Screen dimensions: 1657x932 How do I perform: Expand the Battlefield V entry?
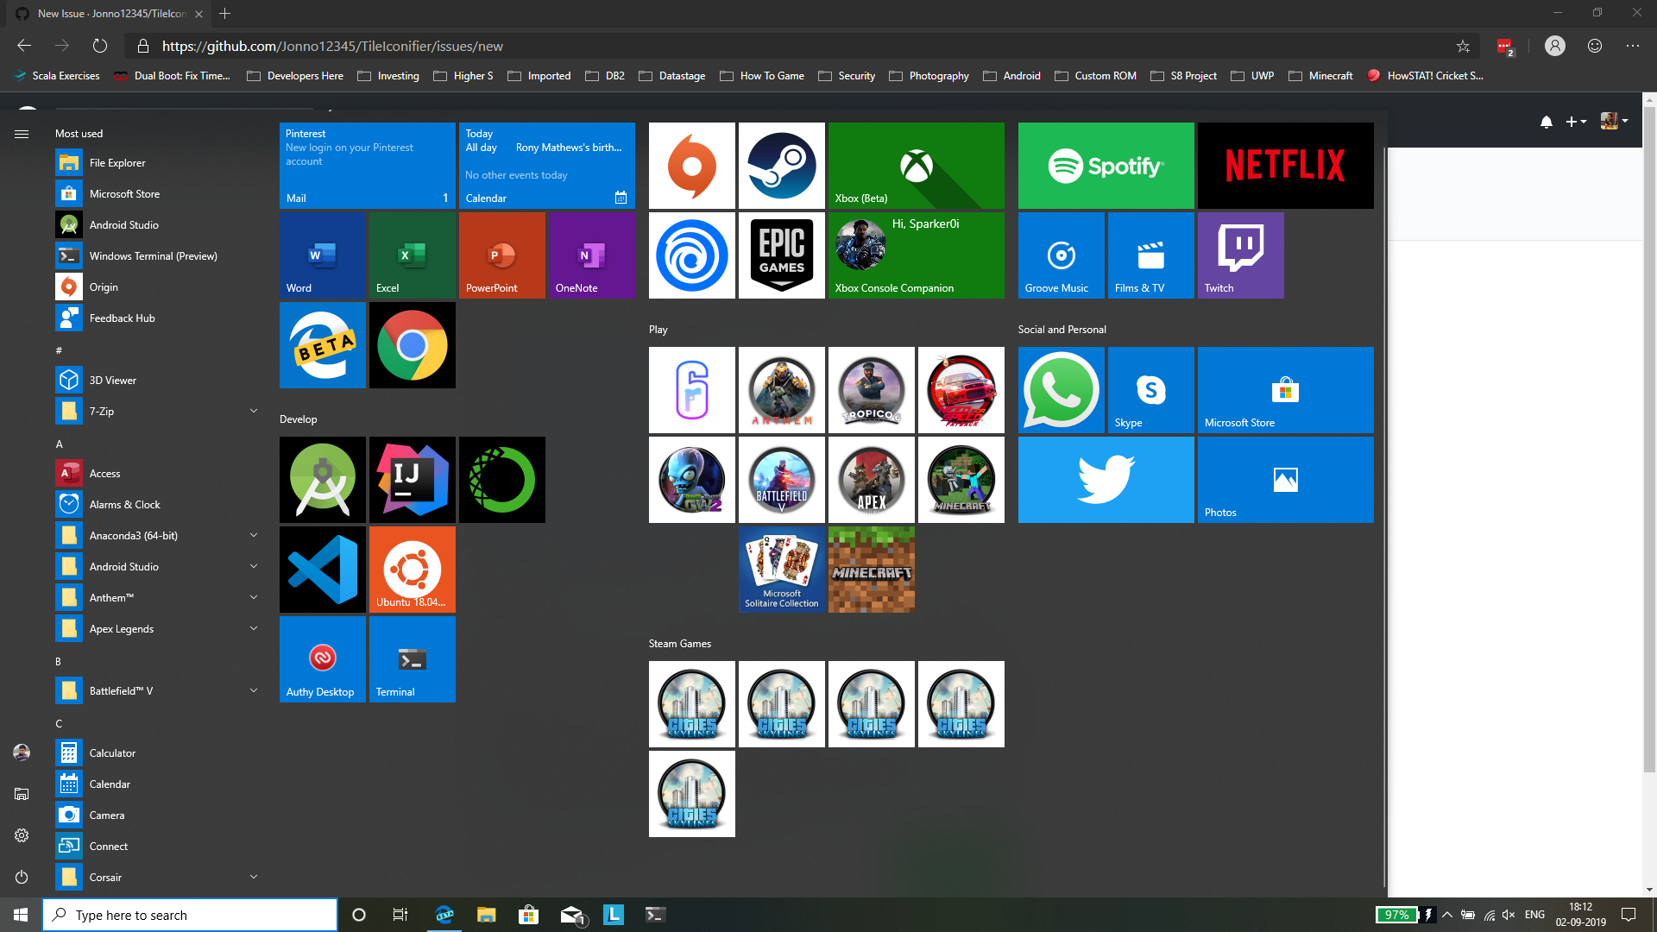pos(254,690)
